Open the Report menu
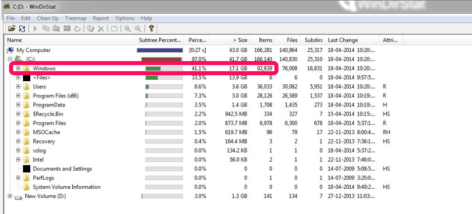This screenshot has width=472, height=214. (101, 18)
